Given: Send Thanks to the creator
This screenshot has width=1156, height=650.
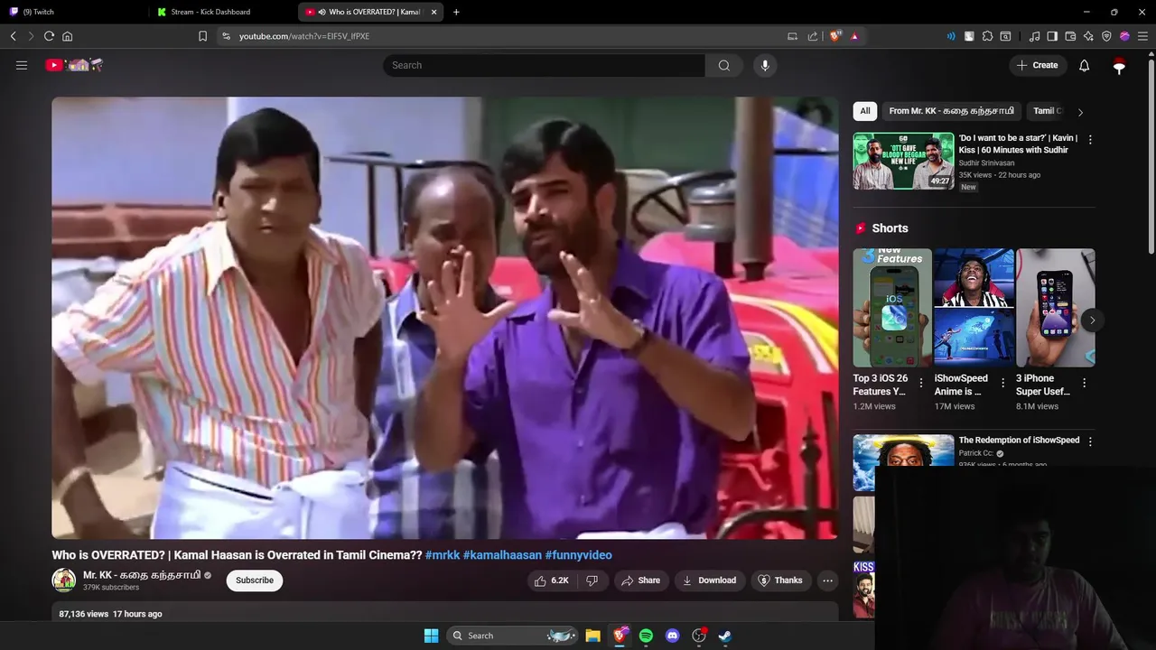Looking at the screenshot, I should 780,580.
